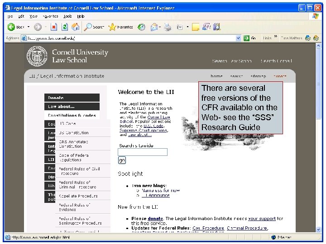
Task: Open the Favorites star button
Action: coord(120,27)
